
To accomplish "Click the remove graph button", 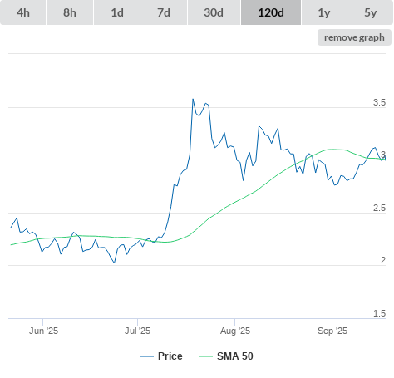I will (x=354, y=37).
